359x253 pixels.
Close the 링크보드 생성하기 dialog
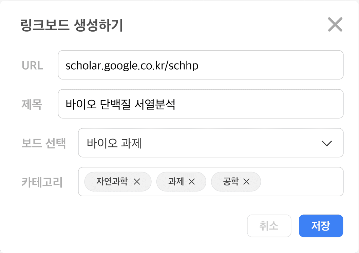point(335,25)
